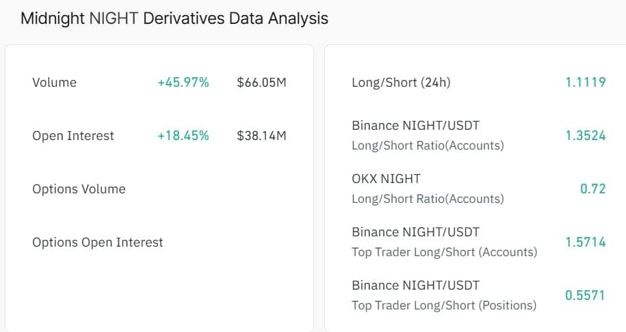The width and height of the screenshot is (626, 332).
Task: Click the 1.3524 ratio value
Action: tap(585, 135)
